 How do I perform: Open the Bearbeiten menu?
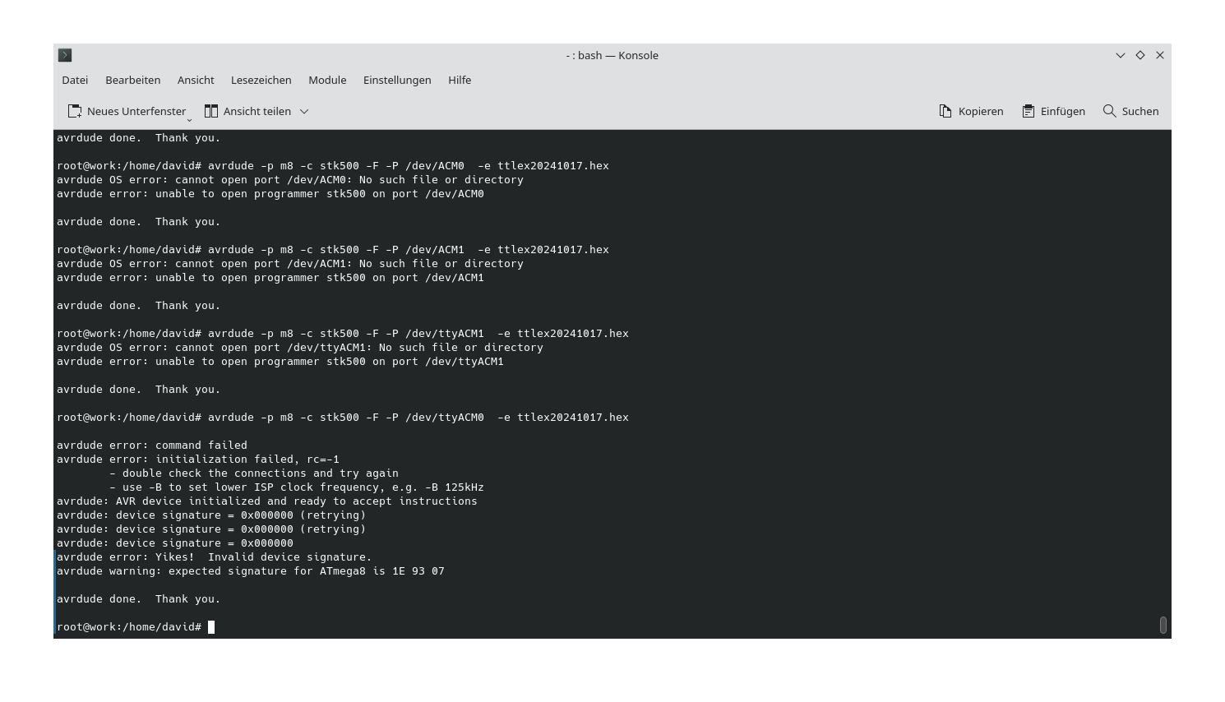[x=132, y=80]
